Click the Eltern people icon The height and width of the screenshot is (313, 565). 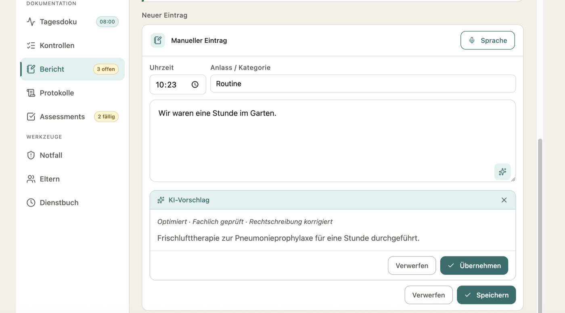(x=31, y=179)
